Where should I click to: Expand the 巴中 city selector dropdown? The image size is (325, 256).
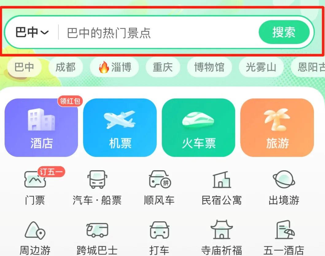point(32,32)
